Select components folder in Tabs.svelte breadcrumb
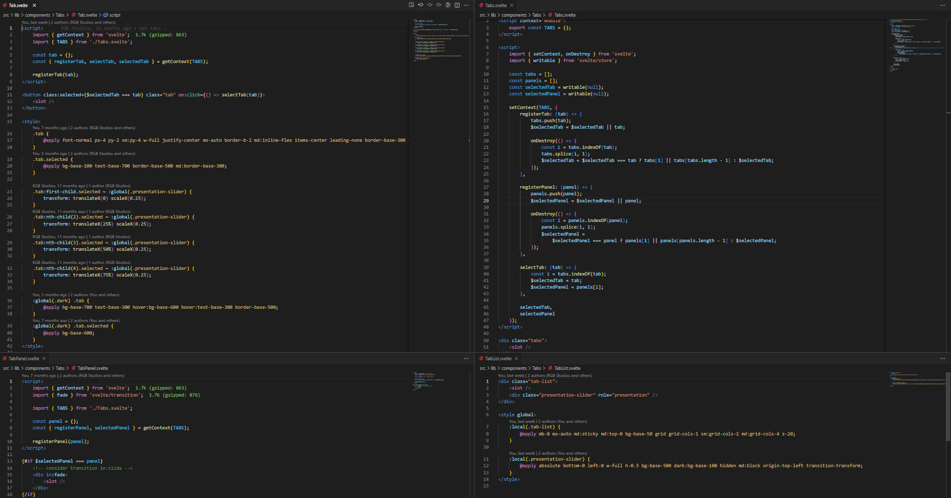The width and height of the screenshot is (951, 498). pos(514,15)
